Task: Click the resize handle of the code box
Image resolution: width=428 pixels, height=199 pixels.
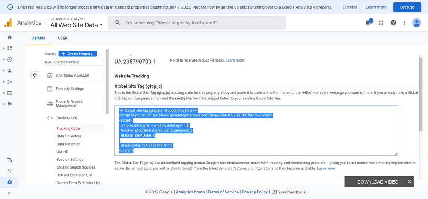Action: coord(396,154)
